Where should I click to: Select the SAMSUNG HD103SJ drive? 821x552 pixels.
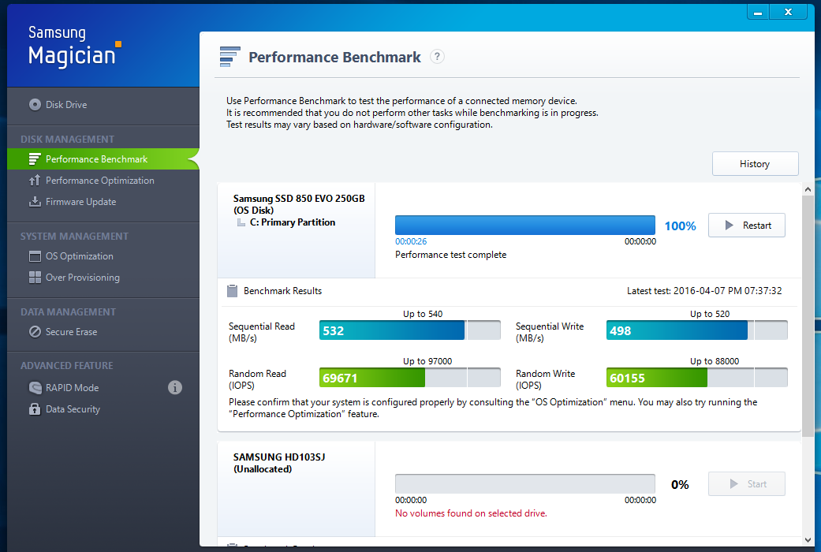tap(279, 463)
